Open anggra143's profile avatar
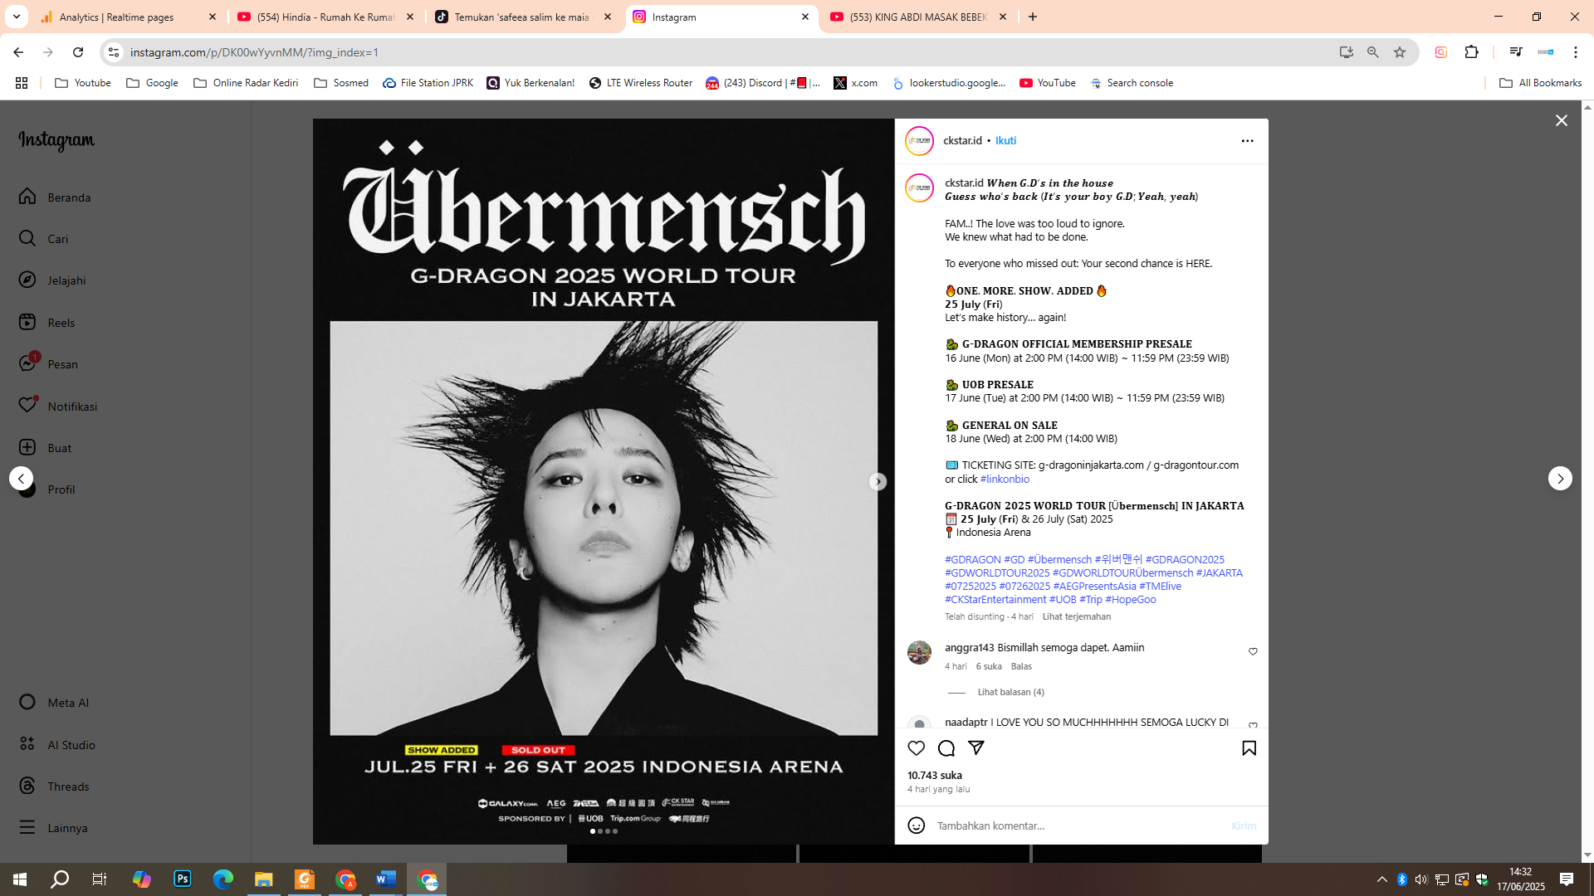Screen dimensions: 1594x896 919,652
